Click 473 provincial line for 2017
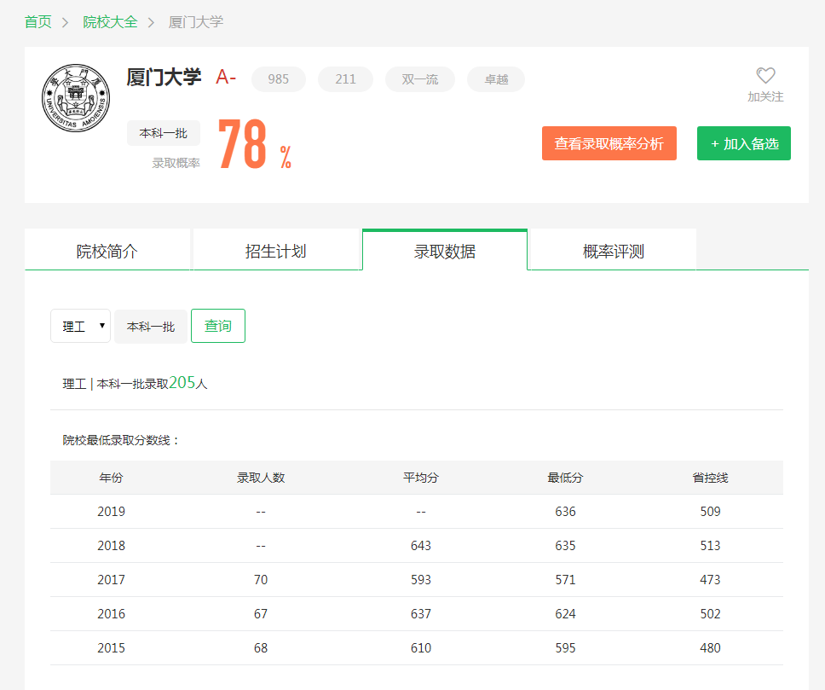The image size is (825, 690). [710, 580]
